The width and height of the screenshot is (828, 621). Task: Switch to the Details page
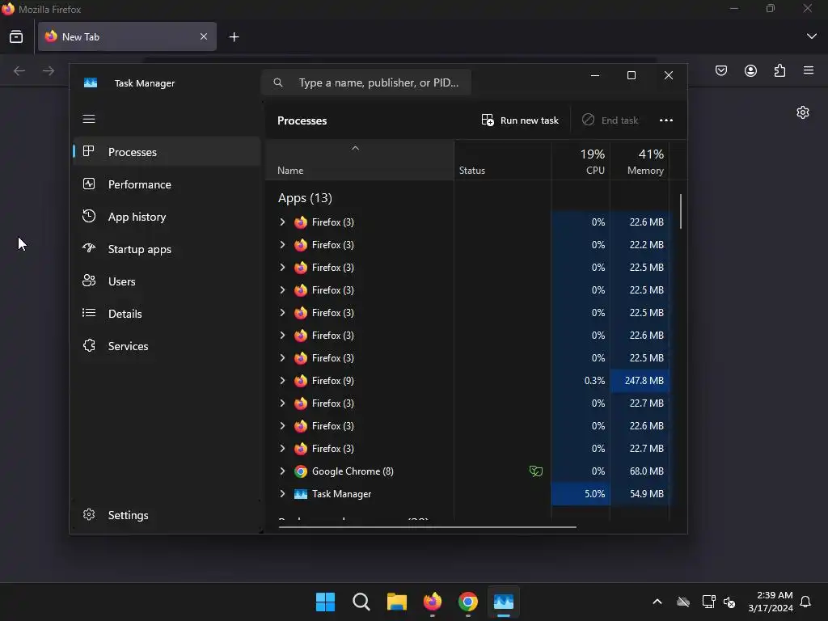click(167, 314)
